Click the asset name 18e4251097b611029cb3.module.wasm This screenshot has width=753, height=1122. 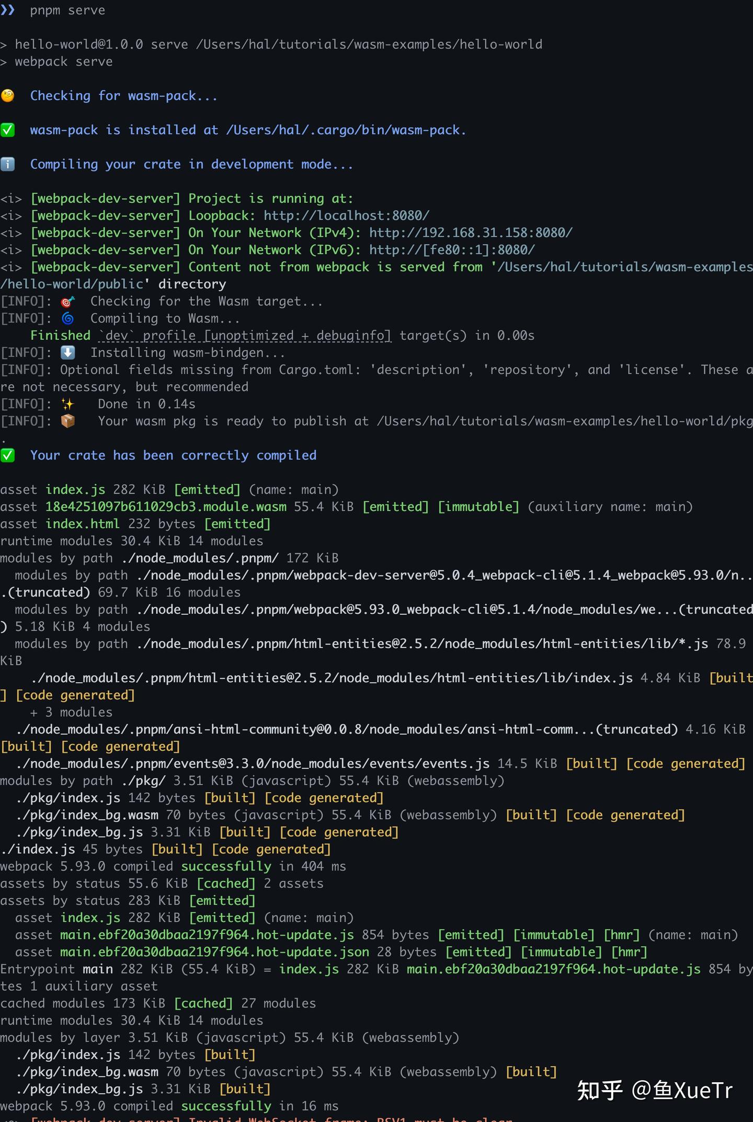(166, 507)
